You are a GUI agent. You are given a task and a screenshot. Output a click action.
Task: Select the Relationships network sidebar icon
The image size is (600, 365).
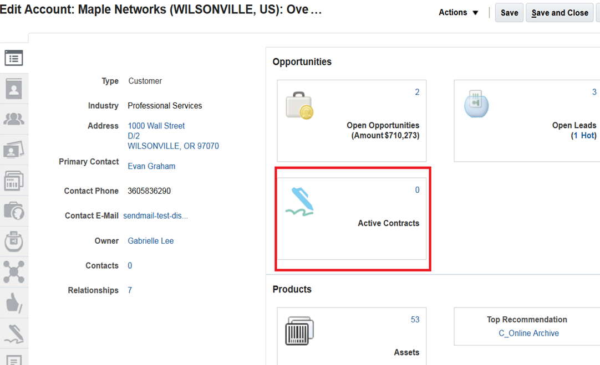click(14, 272)
